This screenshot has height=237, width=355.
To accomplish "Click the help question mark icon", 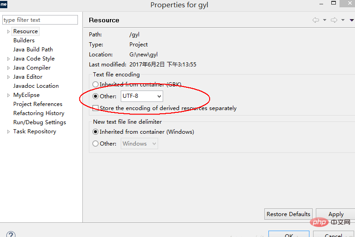I will pos(11,234).
